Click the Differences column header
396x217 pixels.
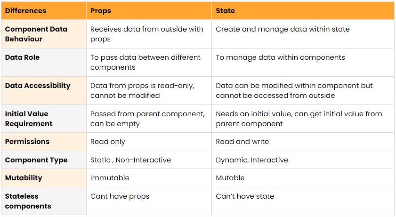click(x=25, y=11)
